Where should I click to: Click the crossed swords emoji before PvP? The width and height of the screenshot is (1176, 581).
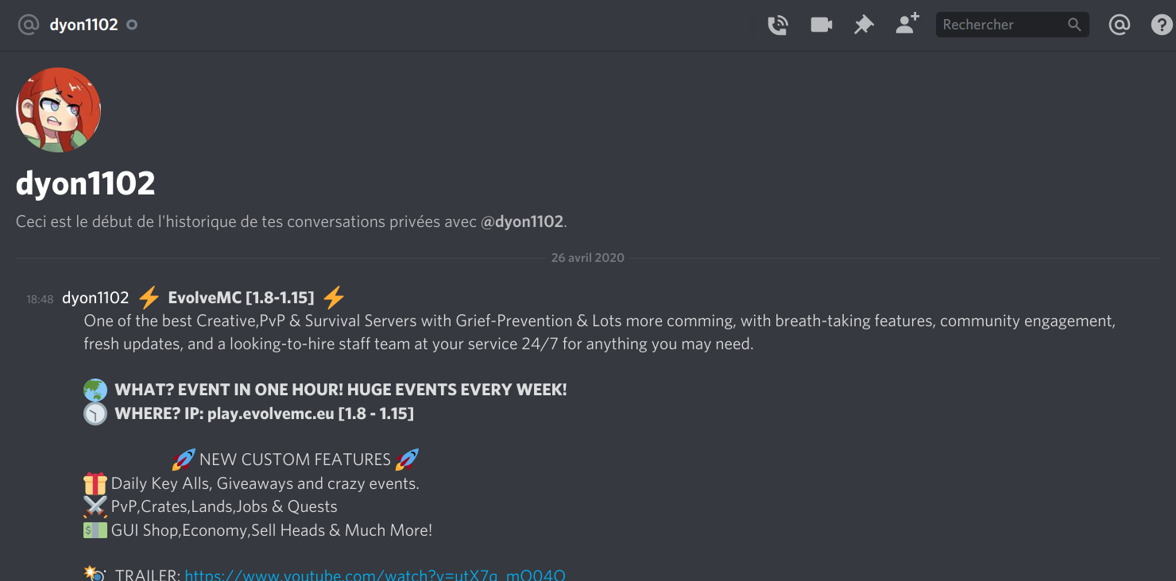[x=95, y=506]
